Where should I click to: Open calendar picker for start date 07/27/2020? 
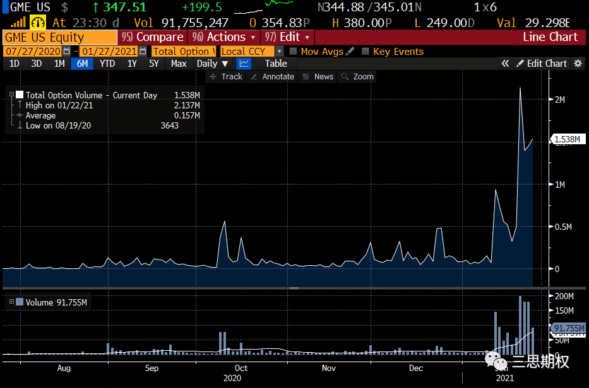point(66,51)
